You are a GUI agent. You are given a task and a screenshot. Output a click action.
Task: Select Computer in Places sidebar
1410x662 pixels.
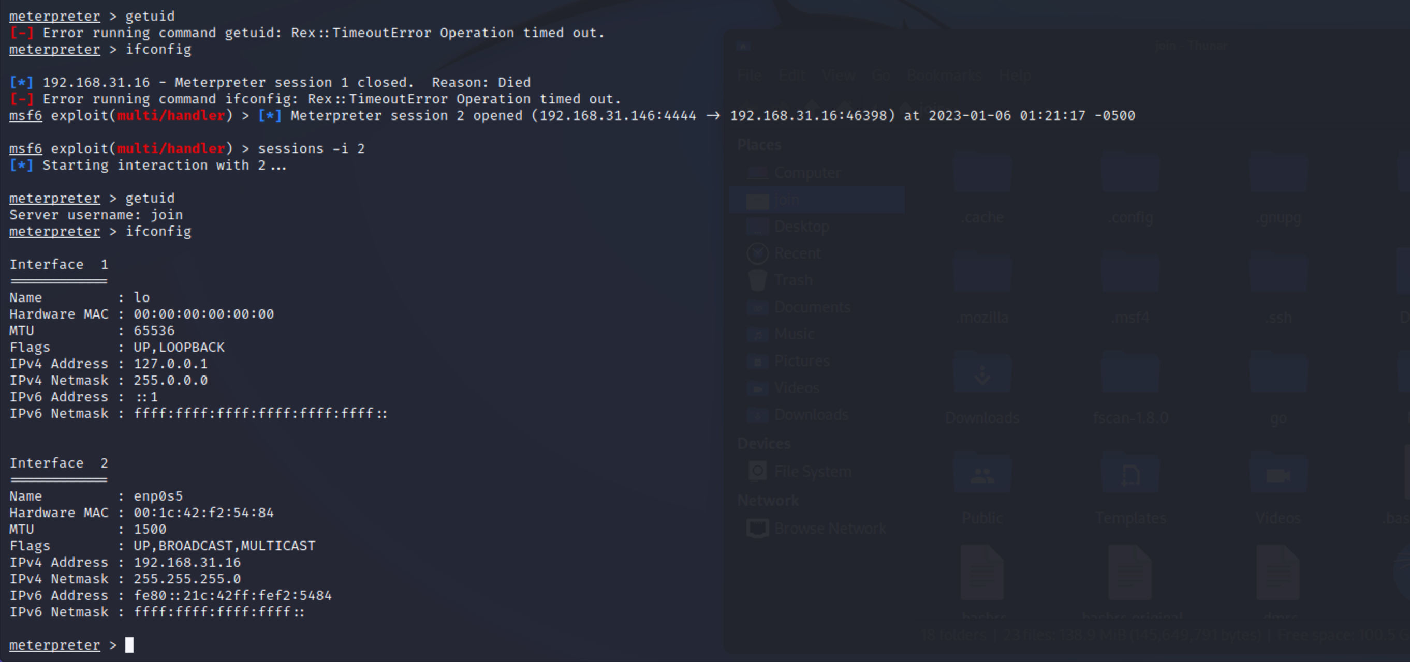coord(806,172)
